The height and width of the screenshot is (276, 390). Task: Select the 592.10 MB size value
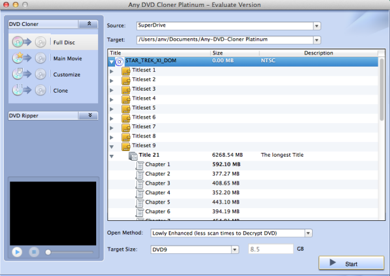click(x=226, y=165)
